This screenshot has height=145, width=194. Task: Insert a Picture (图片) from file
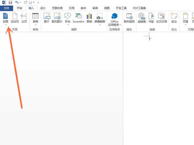47,18
